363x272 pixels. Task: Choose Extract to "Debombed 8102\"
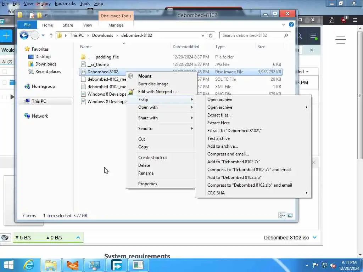(x=253, y=131)
